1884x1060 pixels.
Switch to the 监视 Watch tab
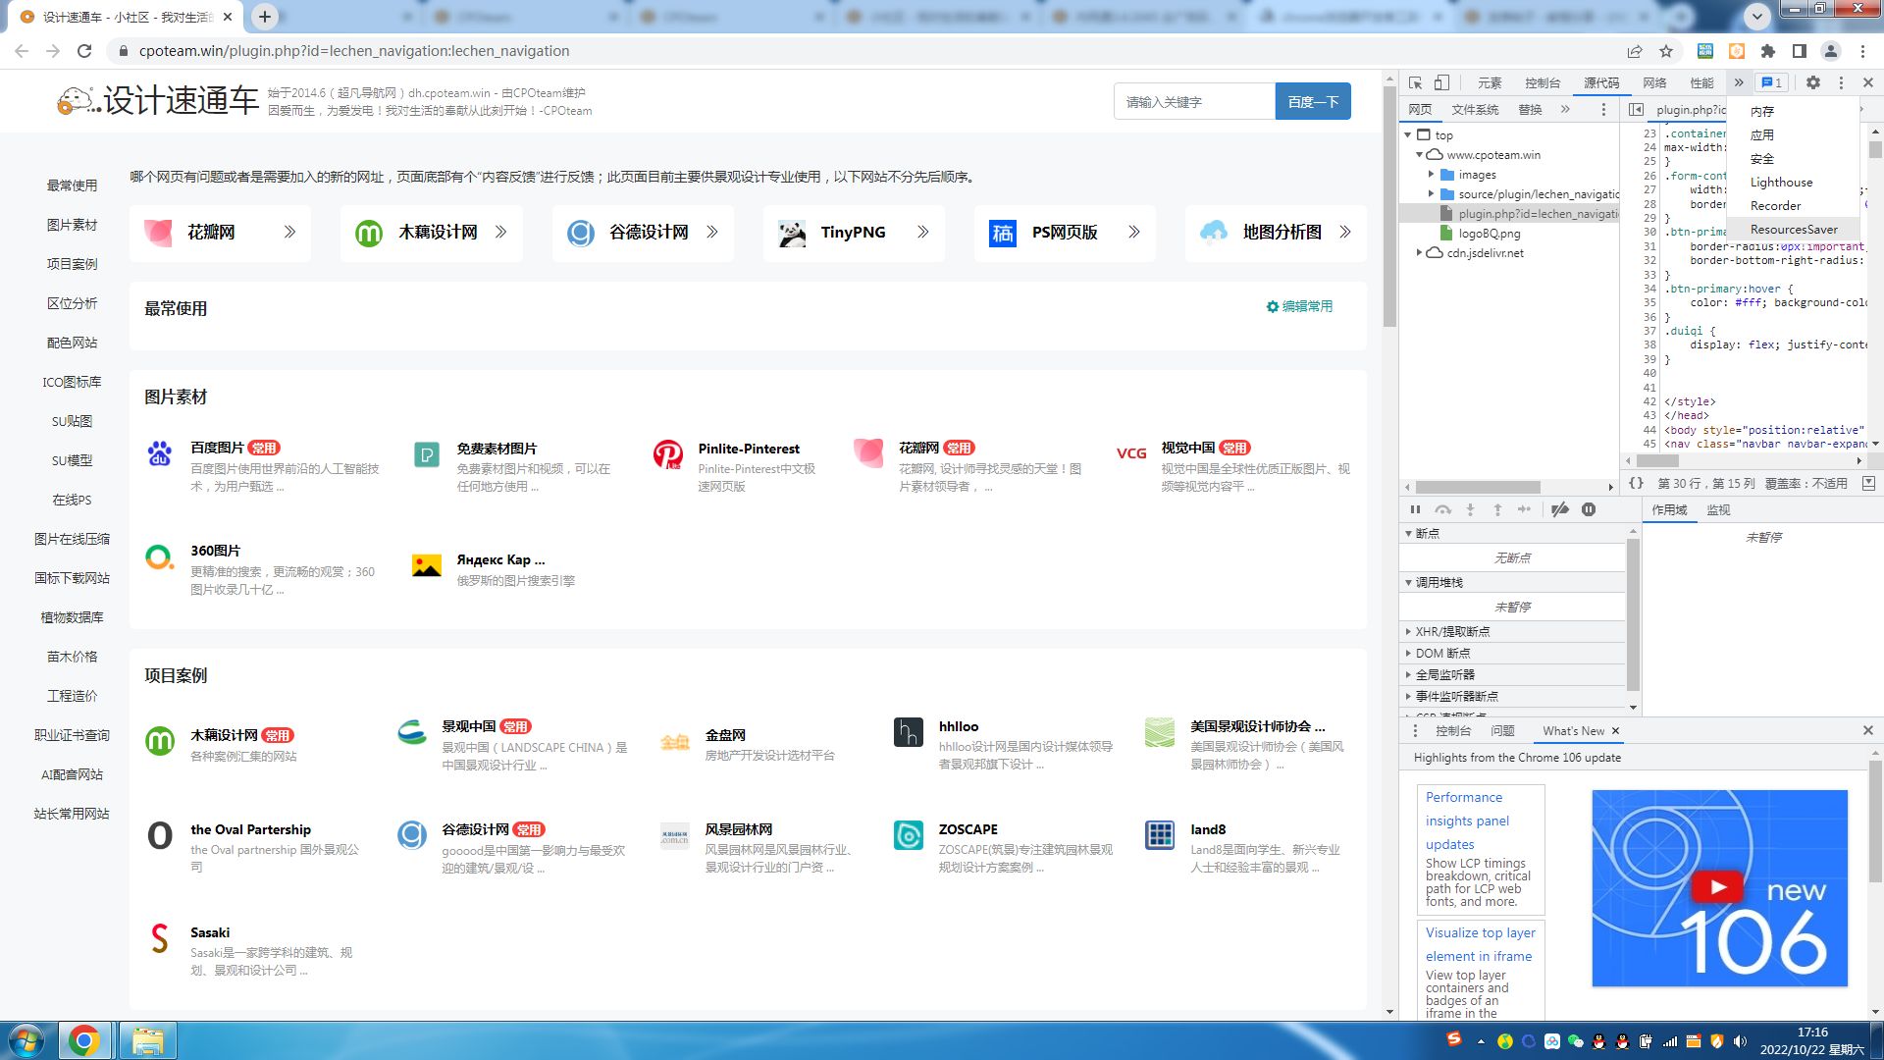click(x=1718, y=509)
